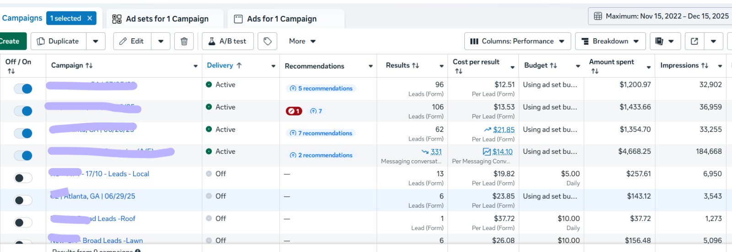The height and width of the screenshot is (252, 732).
Task: Click the Columns bars icon
Action: click(x=474, y=41)
